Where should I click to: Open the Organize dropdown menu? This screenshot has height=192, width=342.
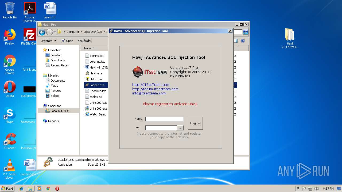(48, 41)
